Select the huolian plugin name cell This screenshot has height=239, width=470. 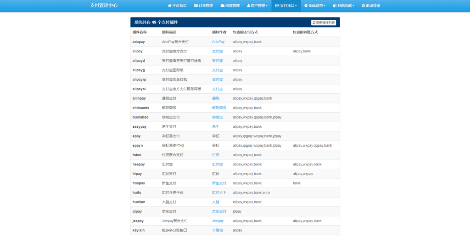click(139, 202)
